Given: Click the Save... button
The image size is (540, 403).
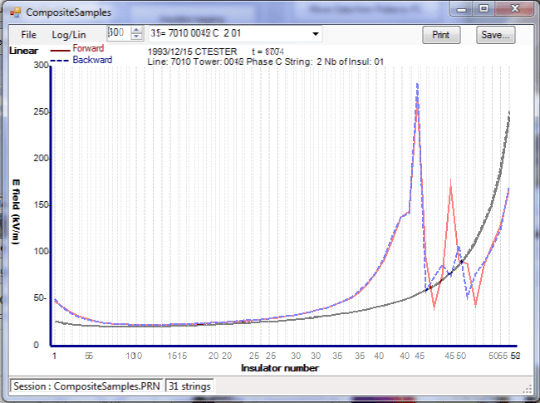Looking at the screenshot, I should (496, 35).
